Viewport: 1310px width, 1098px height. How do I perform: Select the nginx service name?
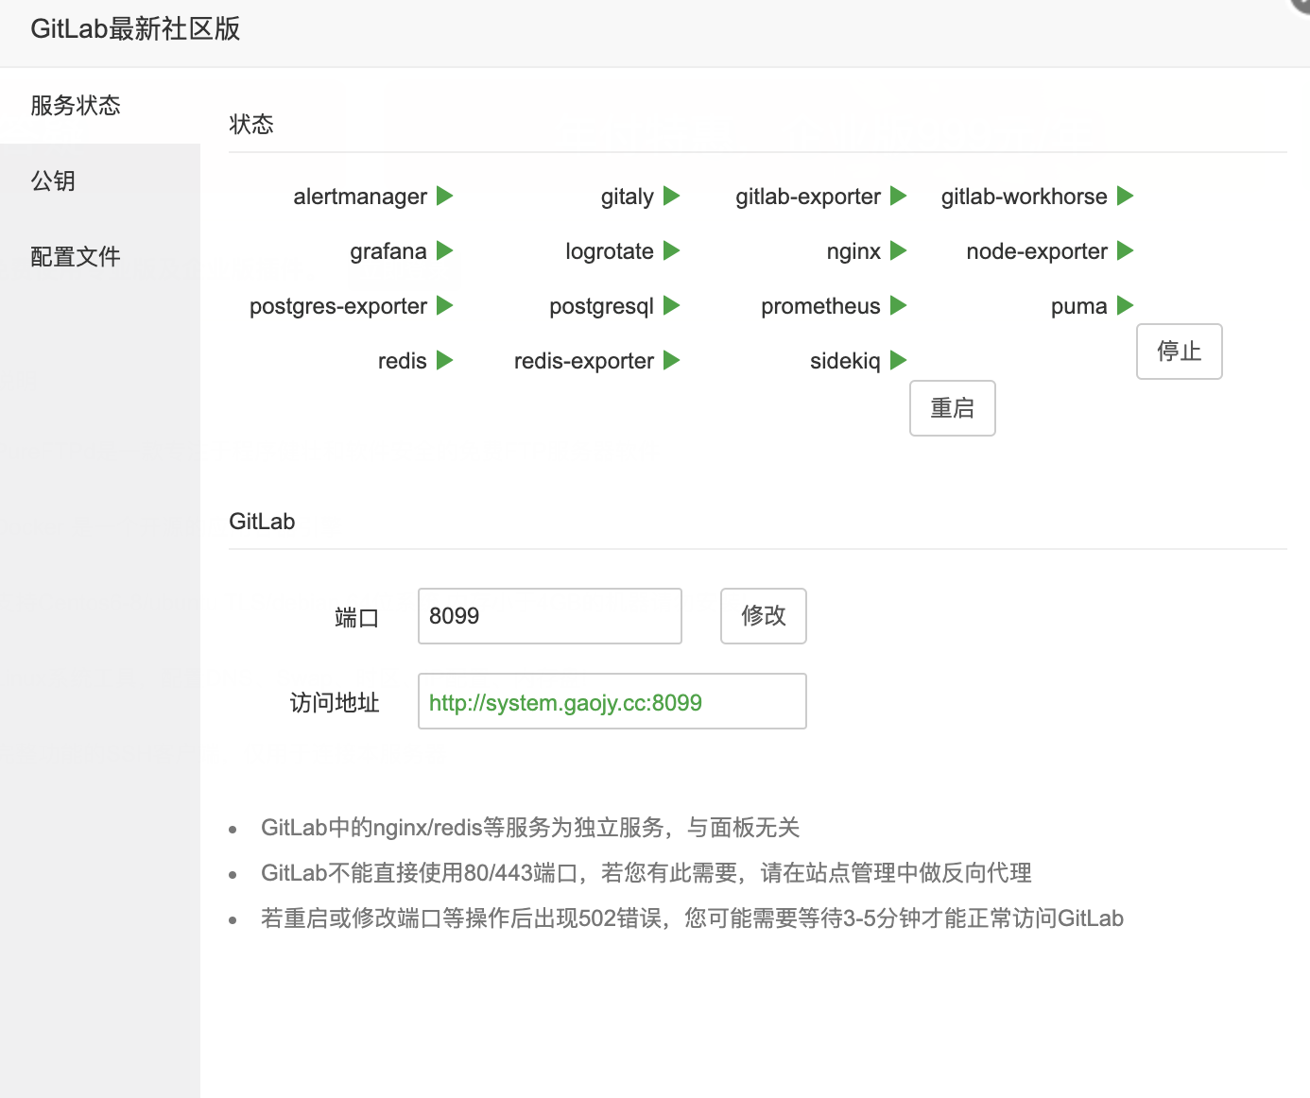pyautogui.click(x=853, y=251)
